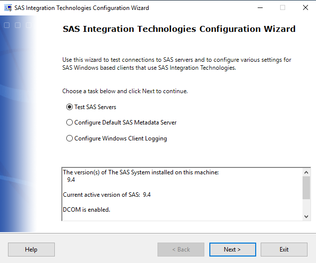Select Configure Windows Client Logging option
Viewport: 316px width, 263px height.
(x=70, y=138)
